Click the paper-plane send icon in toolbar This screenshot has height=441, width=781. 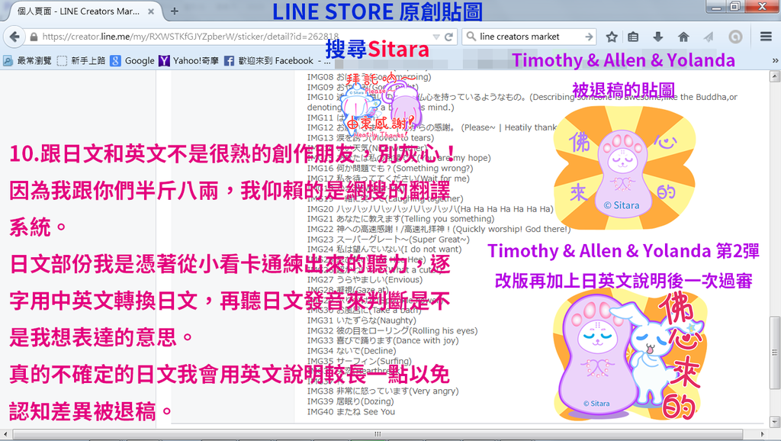(x=709, y=37)
